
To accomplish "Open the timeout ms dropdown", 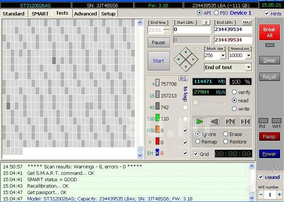I will coord(248,56).
